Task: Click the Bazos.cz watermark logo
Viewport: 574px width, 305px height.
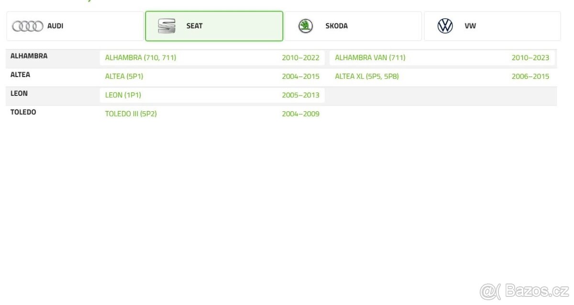Action: tap(524, 290)
